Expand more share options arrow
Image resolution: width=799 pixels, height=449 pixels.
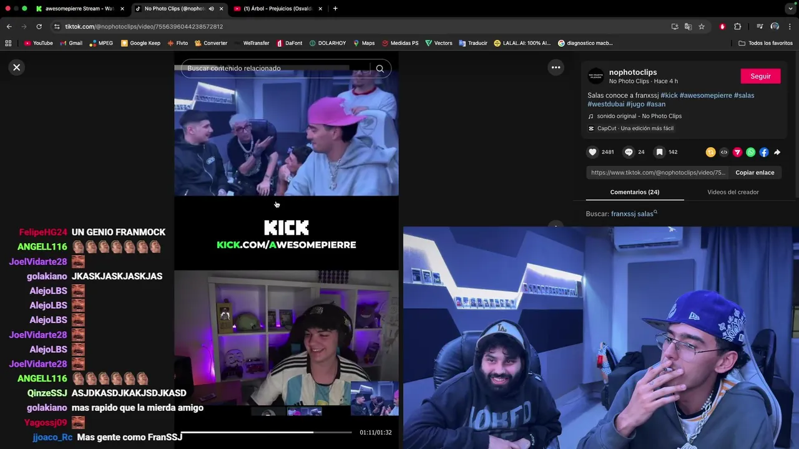coord(777,152)
